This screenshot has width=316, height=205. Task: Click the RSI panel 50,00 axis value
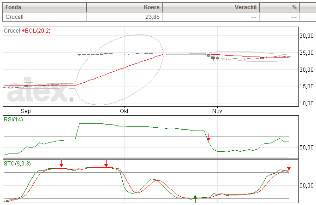pyautogui.click(x=306, y=148)
